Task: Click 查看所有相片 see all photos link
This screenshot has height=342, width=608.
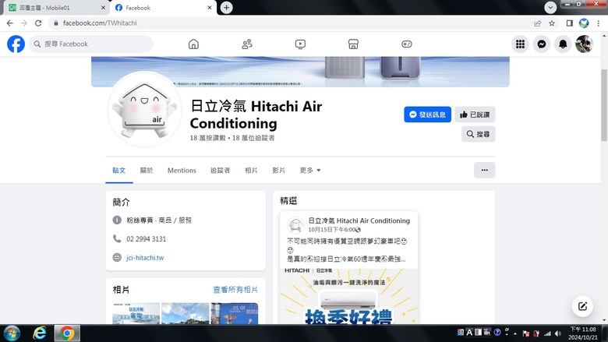Action: (x=235, y=290)
